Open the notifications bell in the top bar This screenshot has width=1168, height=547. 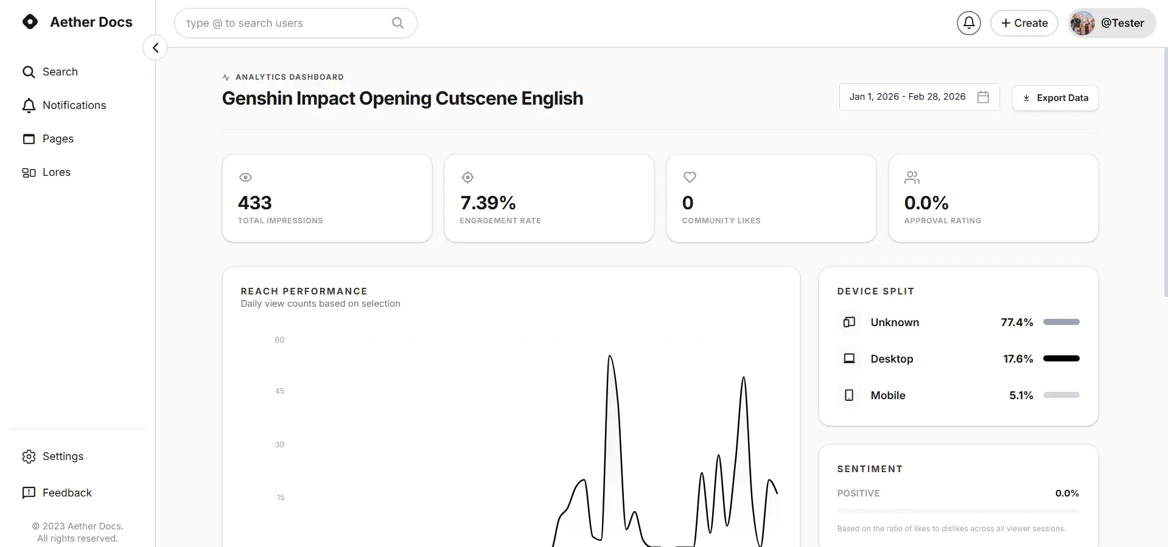[x=969, y=23]
